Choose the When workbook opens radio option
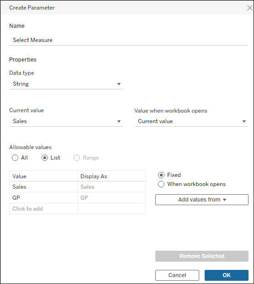 pyautogui.click(x=161, y=184)
